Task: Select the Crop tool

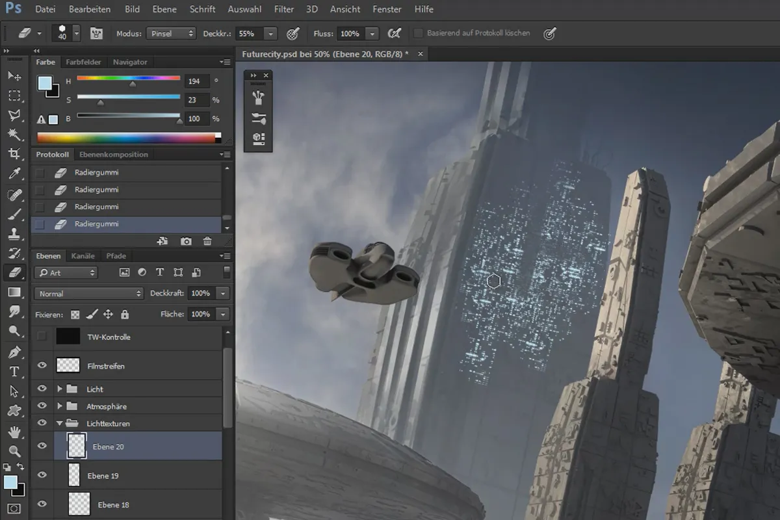Action: [x=14, y=154]
